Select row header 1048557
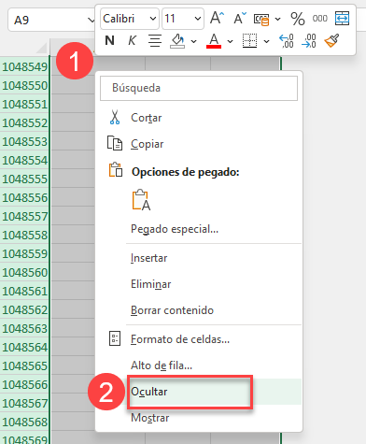This screenshot has width=366, height=444. click(x=24, y=216)
